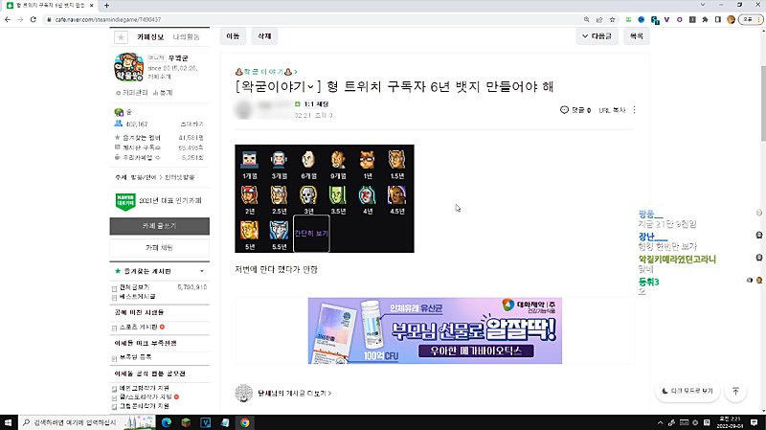Screen dimensions: 766x430
Task: Click the URL 복사 link
Action: pyautogui.click(x=612, y=110)
